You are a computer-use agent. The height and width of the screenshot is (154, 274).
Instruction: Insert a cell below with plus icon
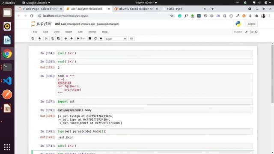click(39, 38)
